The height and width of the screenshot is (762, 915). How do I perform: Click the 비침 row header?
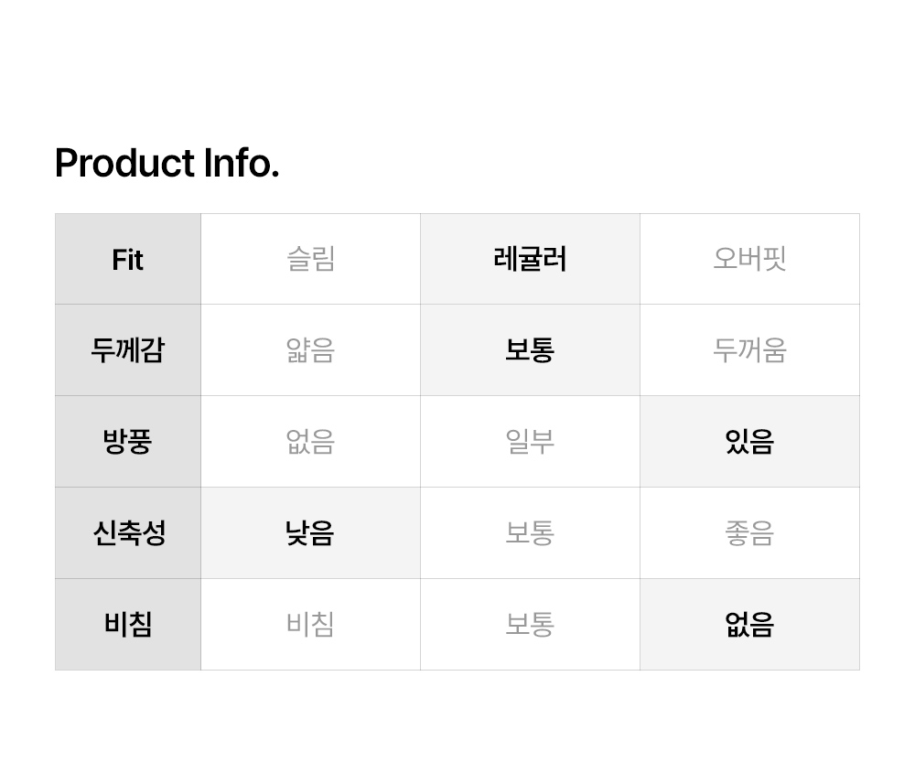click(128, 625)
